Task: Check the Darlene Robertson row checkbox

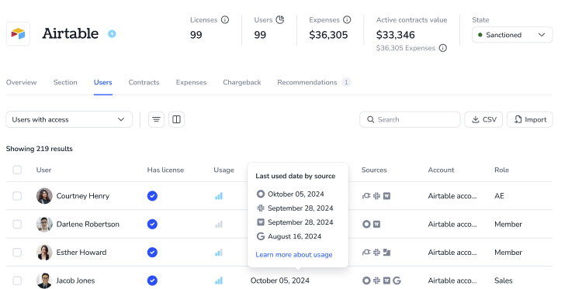Action: pyautogui.click(x=17, y=224)
